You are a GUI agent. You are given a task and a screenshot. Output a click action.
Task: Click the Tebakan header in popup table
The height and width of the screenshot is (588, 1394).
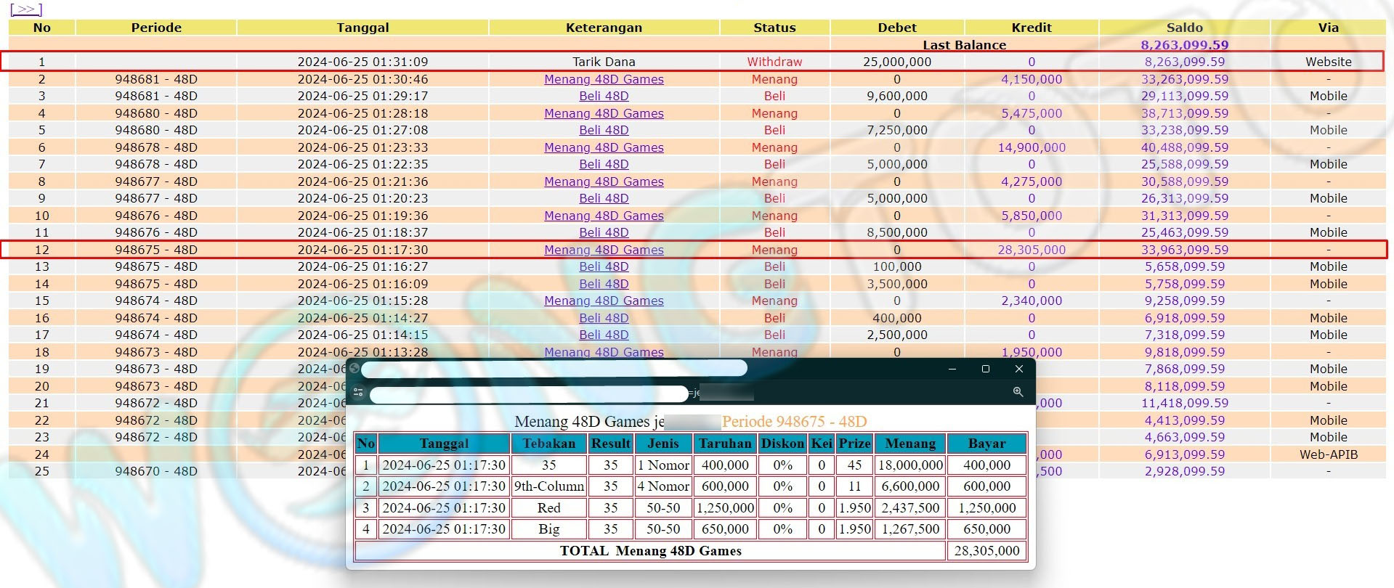tap(548, 444)
